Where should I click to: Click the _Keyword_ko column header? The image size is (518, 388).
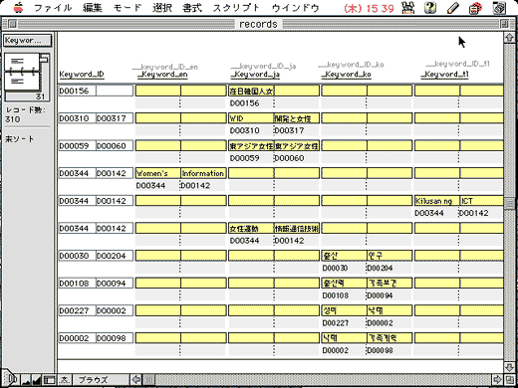click(346, 75)
